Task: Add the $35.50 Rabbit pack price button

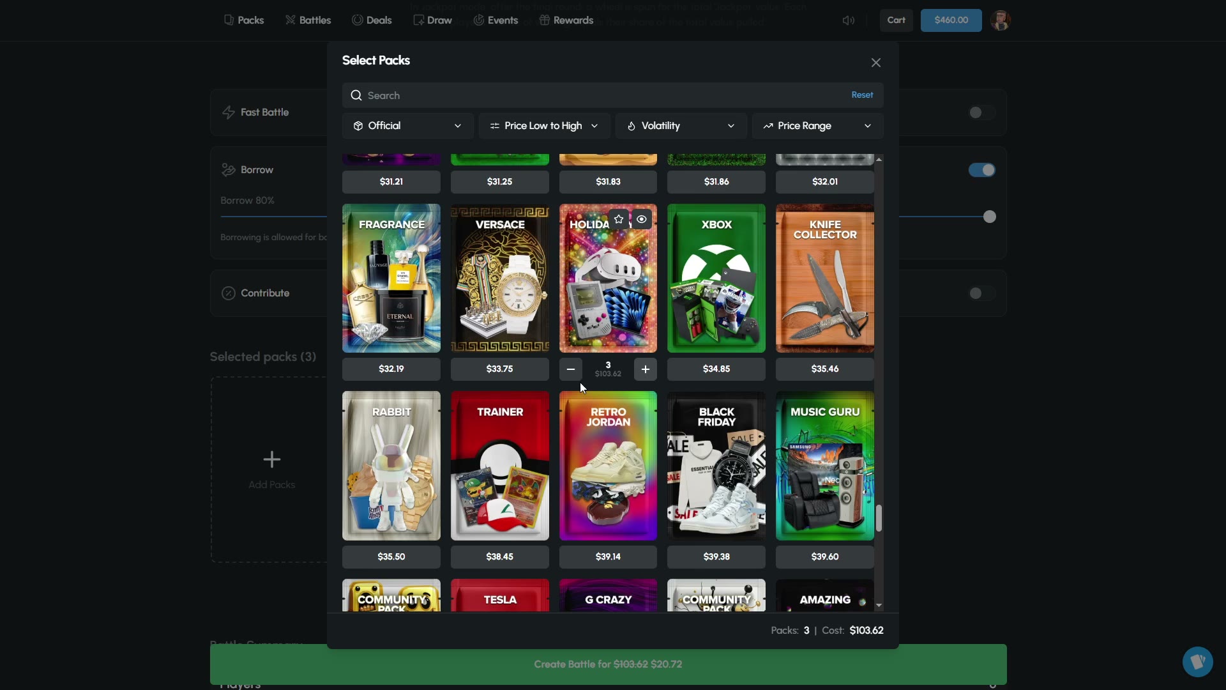Action: (x=391, y=557)
